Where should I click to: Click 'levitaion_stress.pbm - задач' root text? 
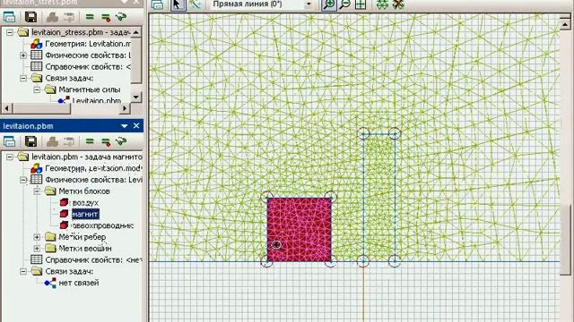pyautogui.click(x=81, y=32)
